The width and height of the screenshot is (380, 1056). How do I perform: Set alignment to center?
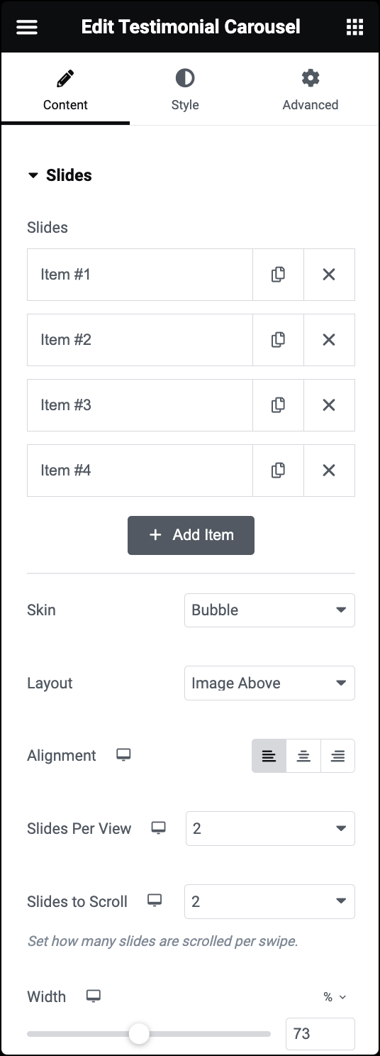[303, 756]
